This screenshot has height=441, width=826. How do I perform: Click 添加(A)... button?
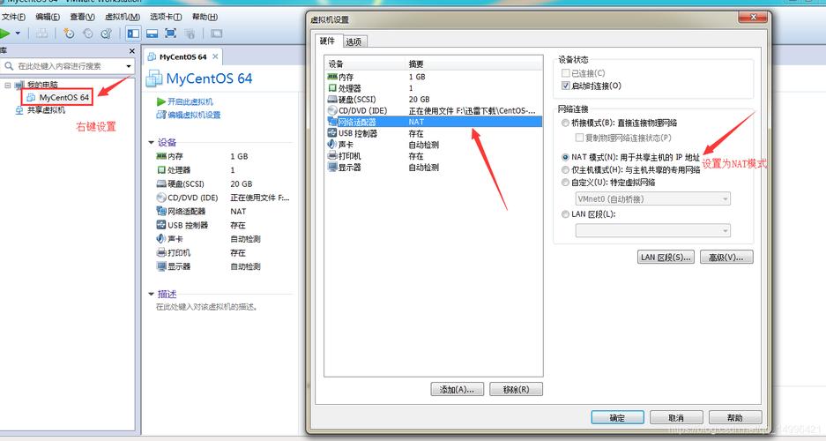457,389
